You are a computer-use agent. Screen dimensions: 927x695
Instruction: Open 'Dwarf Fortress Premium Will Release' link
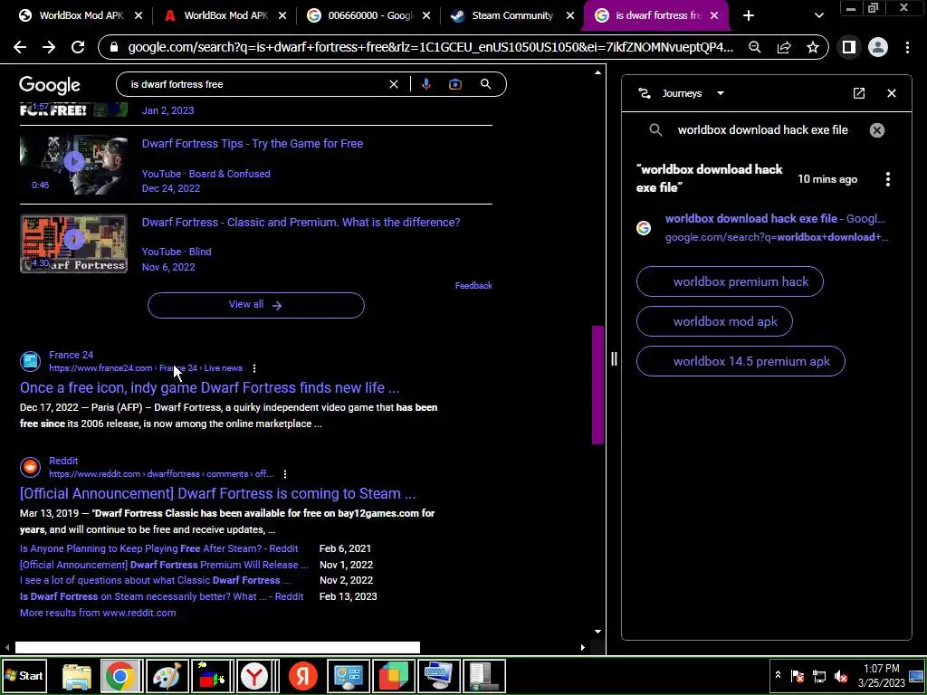point(164,565)
